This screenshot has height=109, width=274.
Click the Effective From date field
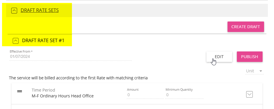[x=70, y=57]
